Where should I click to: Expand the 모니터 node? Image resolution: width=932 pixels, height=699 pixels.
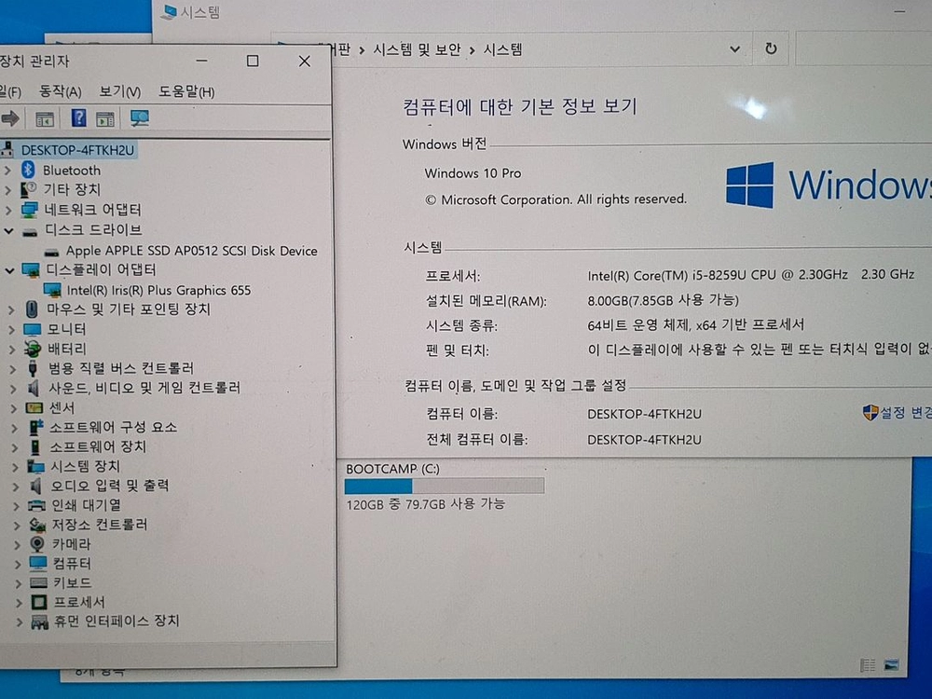[11, 329]
